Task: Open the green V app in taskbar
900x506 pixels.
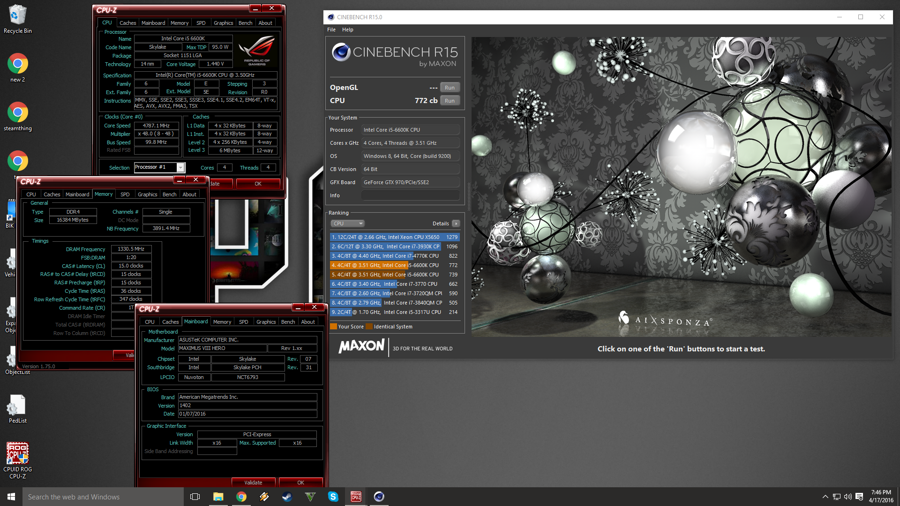Action: pyautogui.click(x=310, y=497)
